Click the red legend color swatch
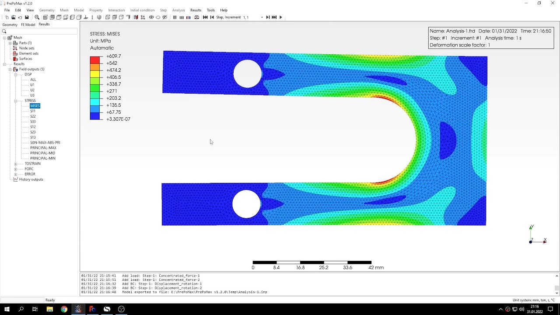Viewport: 560px width, 315px height. [95, 60]
